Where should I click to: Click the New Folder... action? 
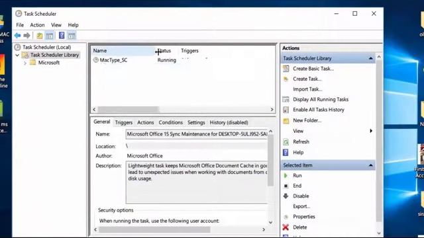tap(307, 120)
